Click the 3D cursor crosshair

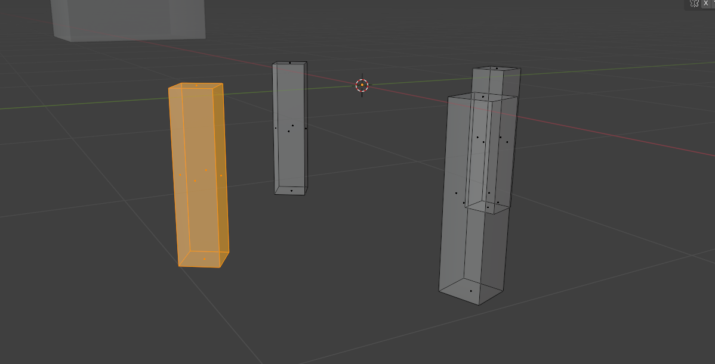362,85
